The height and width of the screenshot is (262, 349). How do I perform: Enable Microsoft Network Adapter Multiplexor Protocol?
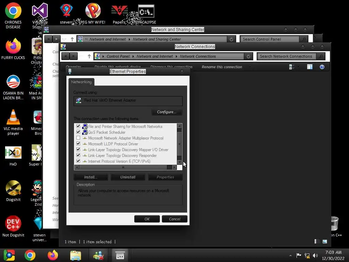point(78,138)
